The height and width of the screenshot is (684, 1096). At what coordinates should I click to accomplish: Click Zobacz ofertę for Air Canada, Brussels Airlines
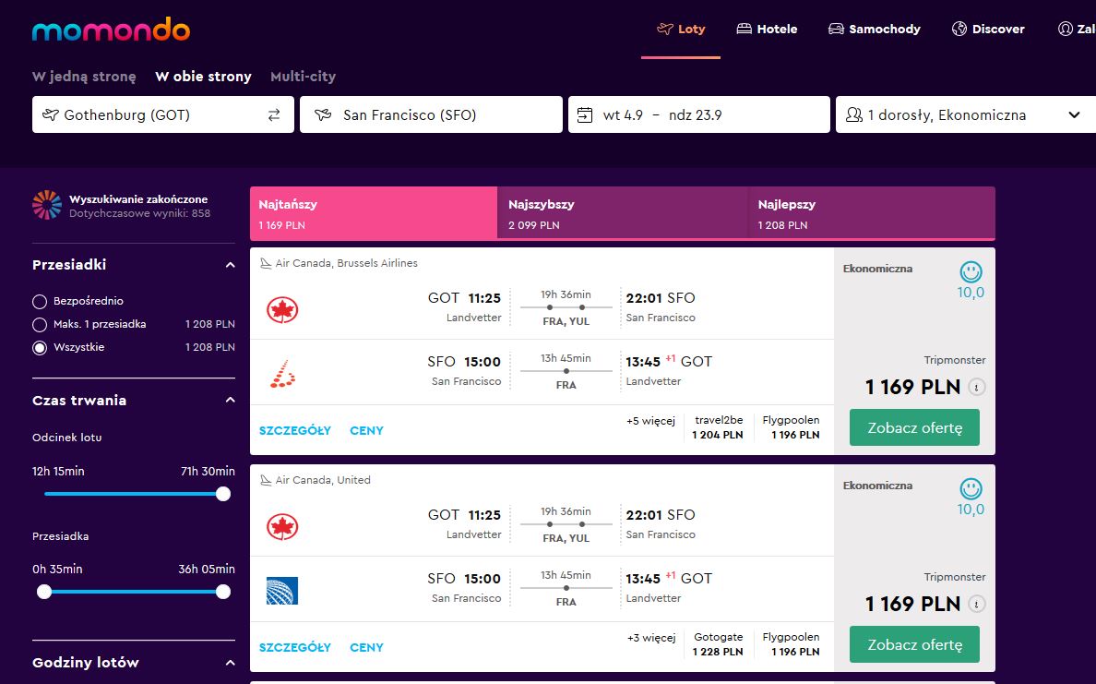coord(914,427)
